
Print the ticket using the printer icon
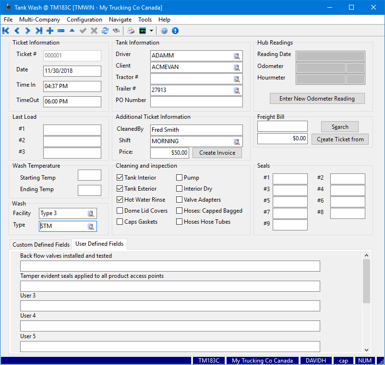click(131, 31)
